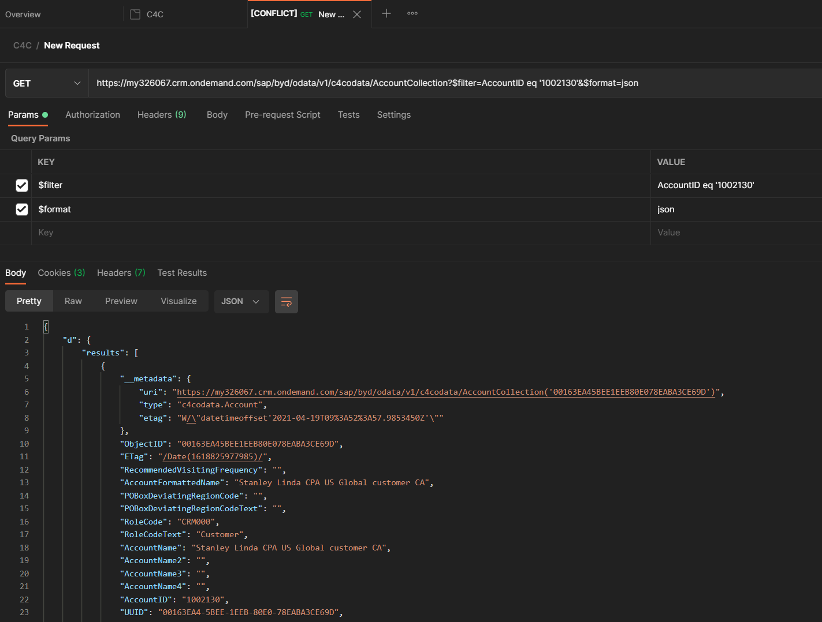Uncheck the $format query parameter checkbox

click(x=22, y=209)
